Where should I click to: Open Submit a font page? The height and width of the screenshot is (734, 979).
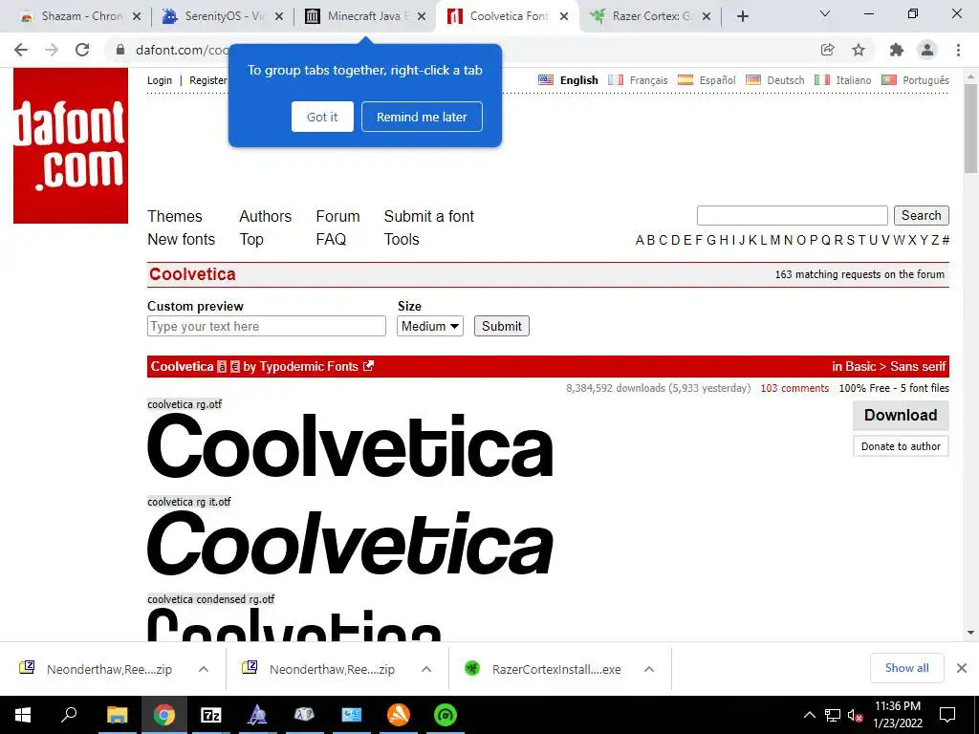(x=429, y=216)
